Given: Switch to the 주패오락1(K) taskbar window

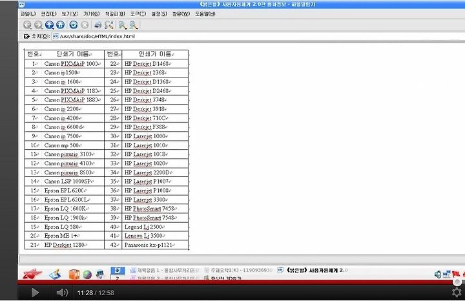Looking at the screenshot, I should (238, 270).
